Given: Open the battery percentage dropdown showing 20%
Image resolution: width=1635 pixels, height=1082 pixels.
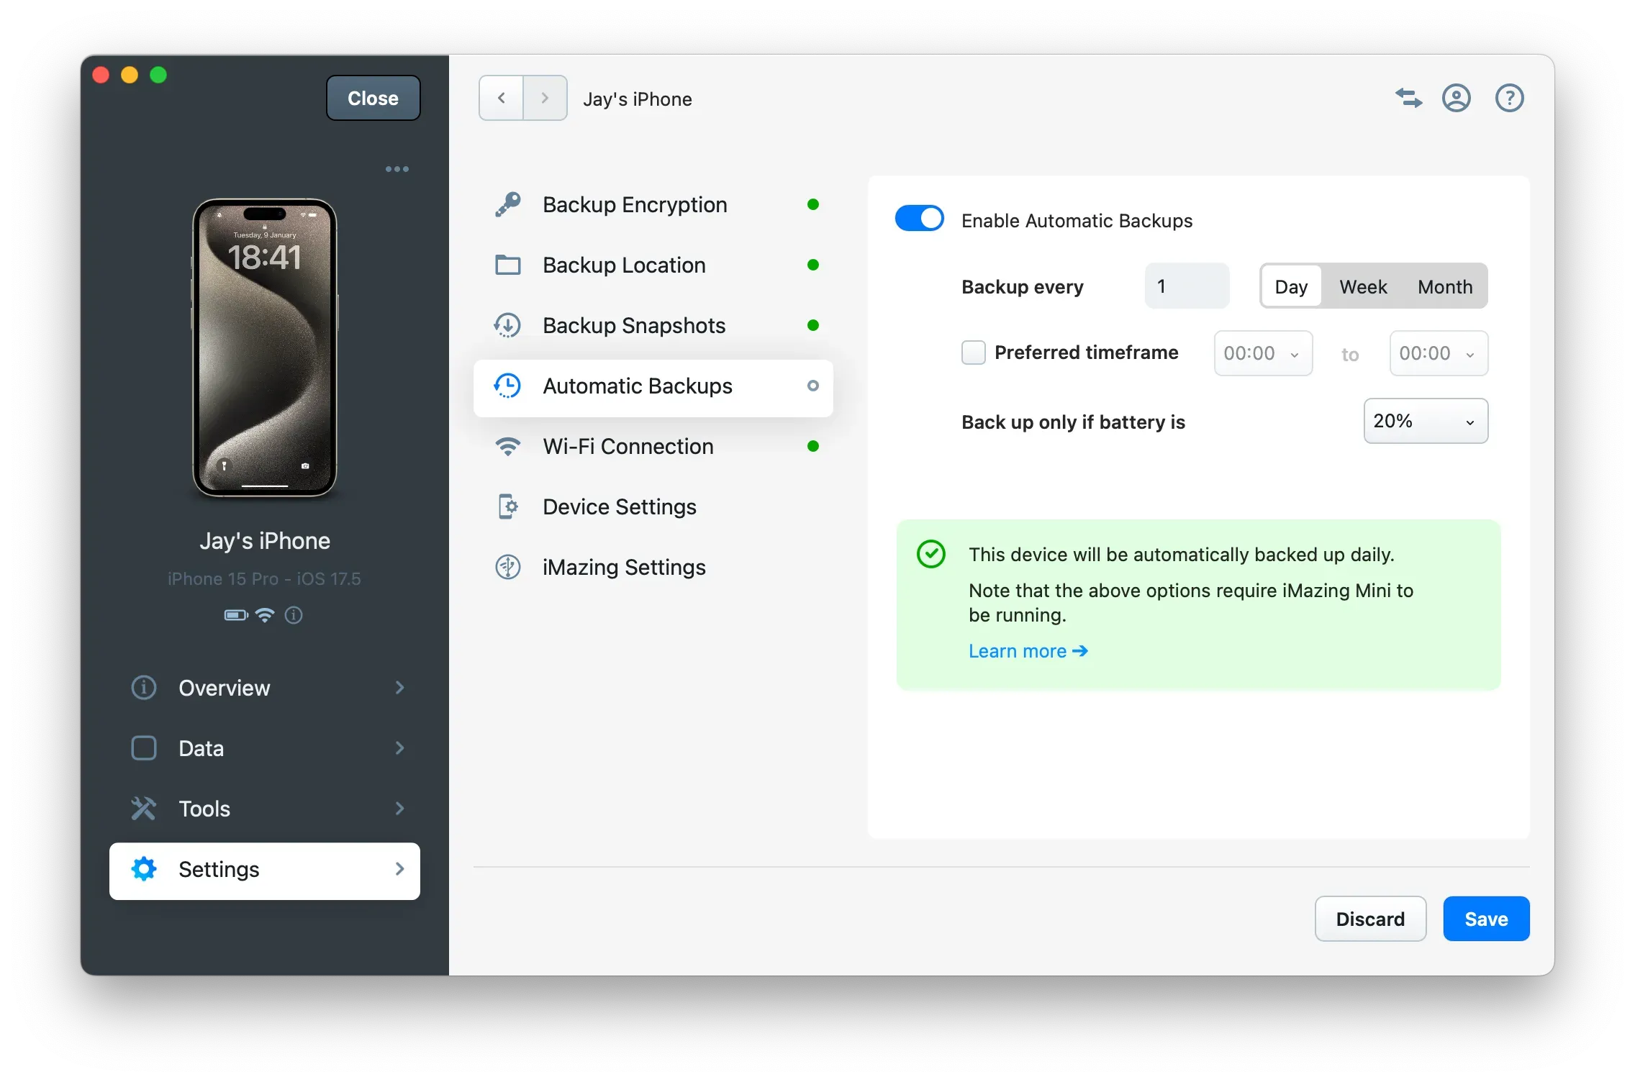Looking at the screenshot, I should [1425, 421].
